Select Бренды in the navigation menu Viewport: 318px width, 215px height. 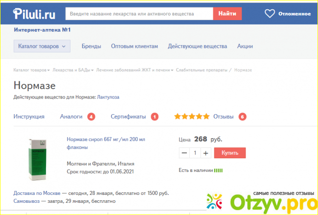(x=91, y=47)
